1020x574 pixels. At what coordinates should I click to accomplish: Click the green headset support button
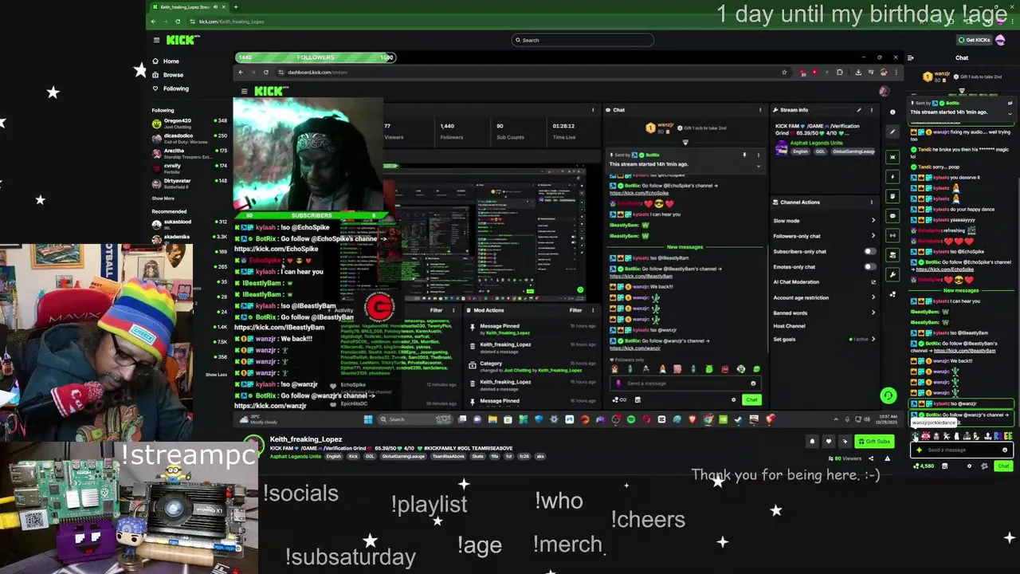pos(888,395)
